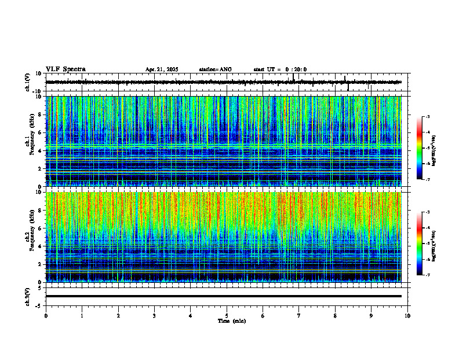The height and width of the screenshot is (354, 459).
Task: Click the ch.1 voltage waveform trace
Action: [x=223, y=82]
